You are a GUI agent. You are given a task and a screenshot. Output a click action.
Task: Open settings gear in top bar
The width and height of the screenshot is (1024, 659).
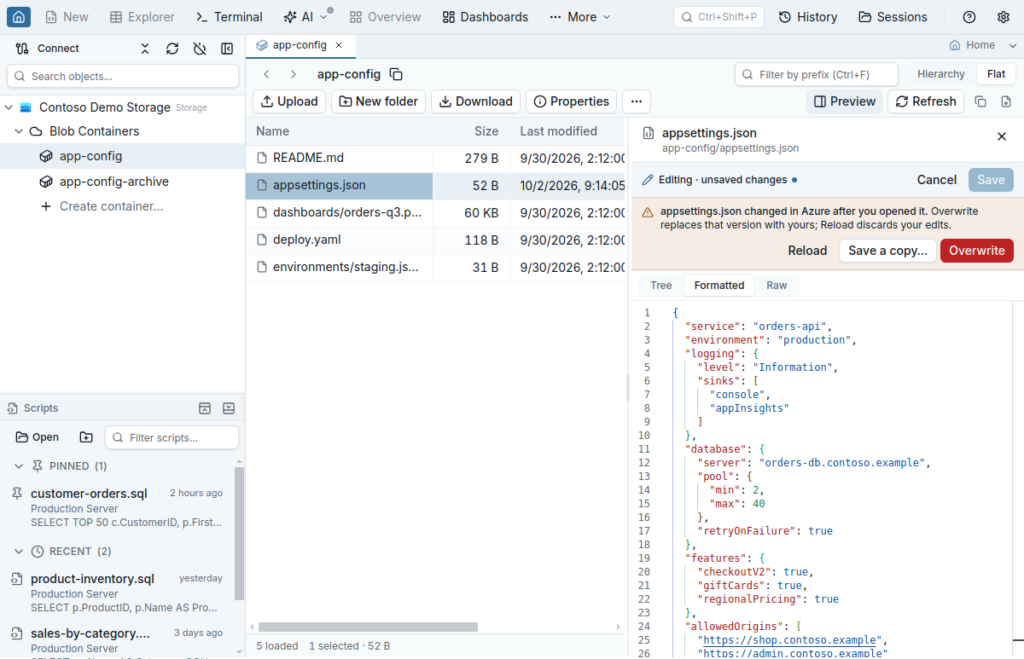(1004, 17)
